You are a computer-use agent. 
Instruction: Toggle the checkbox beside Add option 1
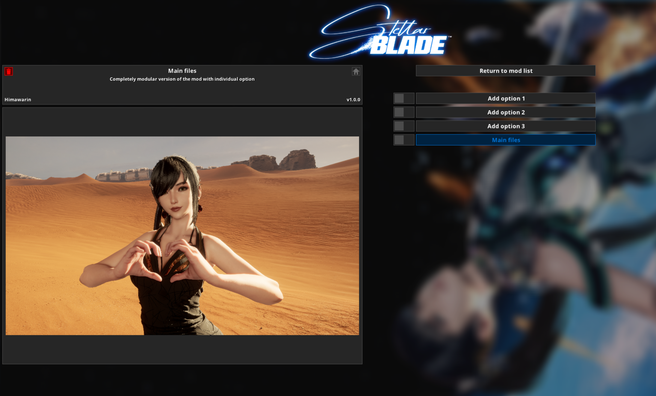(404, 98)
